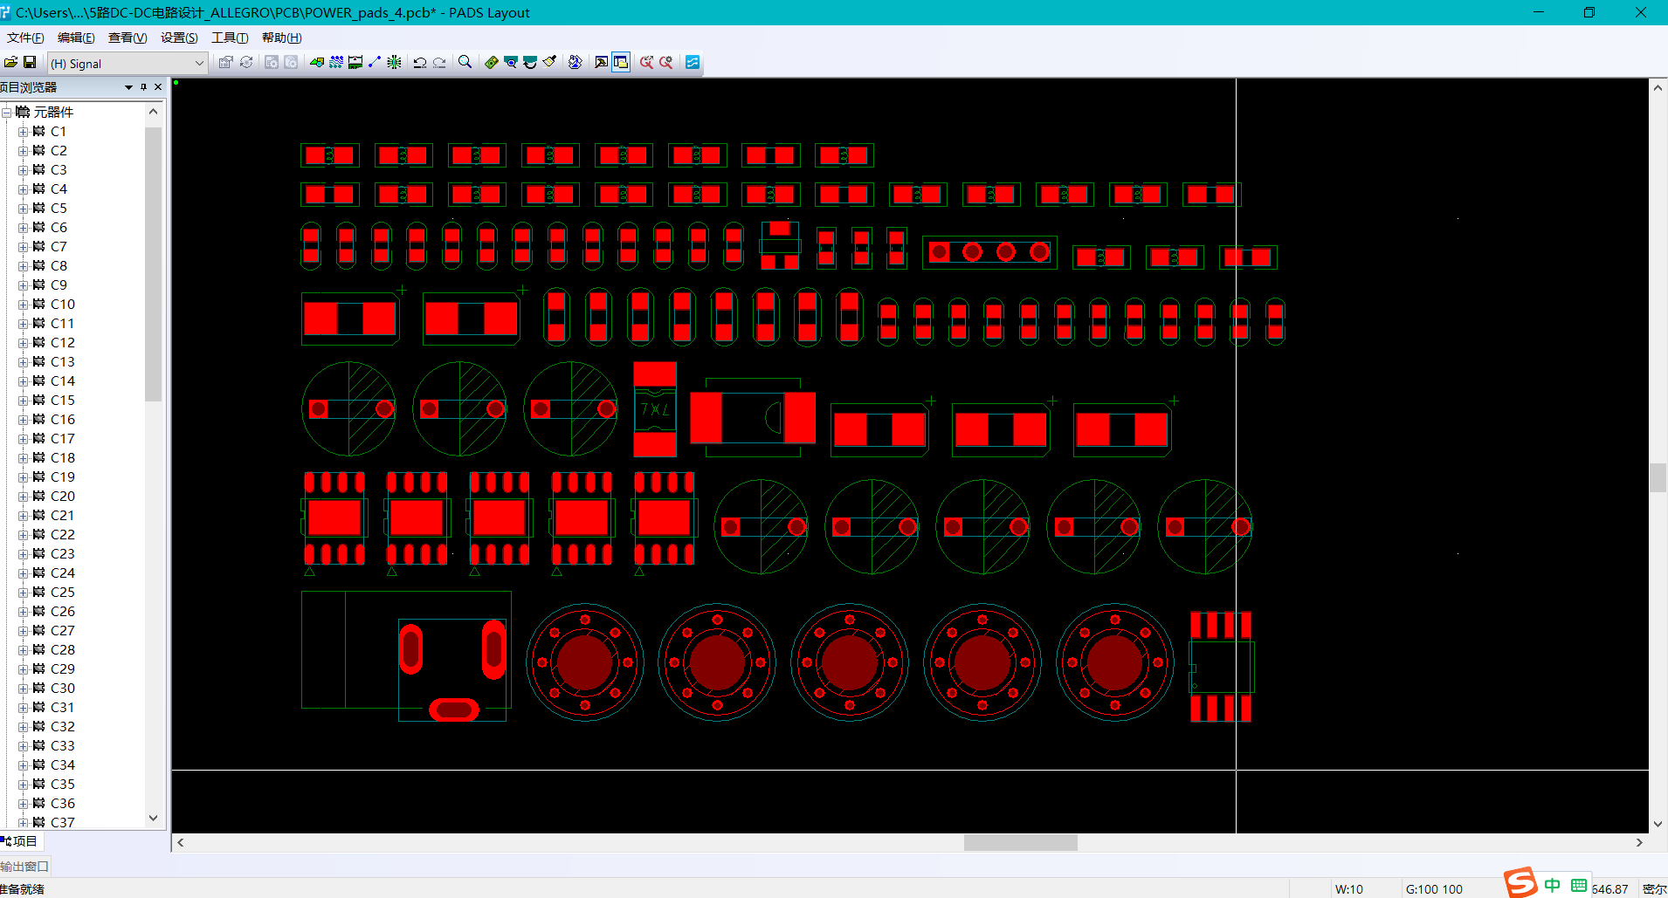The height and width of the screenshot is (898, 1668).
Task: Redo the last undone action
Action: pyautogui.click(x=439, y=62)
